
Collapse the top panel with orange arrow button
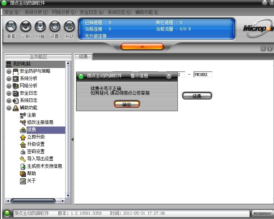(x=142, y=46)
